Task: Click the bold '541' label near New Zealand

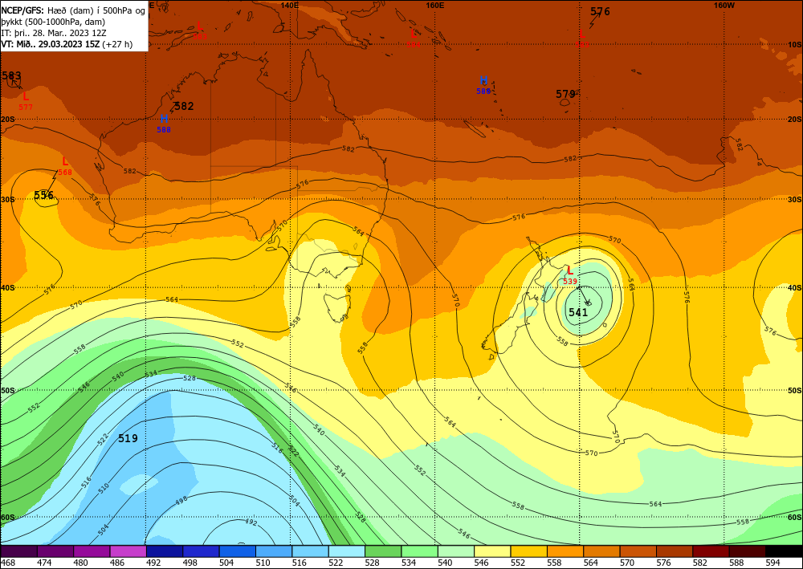Action: coord(578,312)
